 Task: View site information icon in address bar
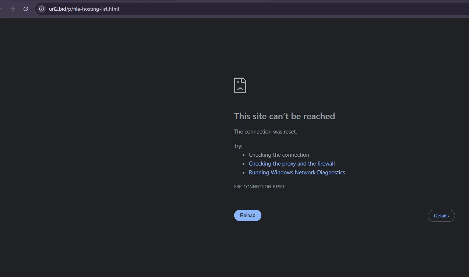pyautogui.click(x=42, y=9)
